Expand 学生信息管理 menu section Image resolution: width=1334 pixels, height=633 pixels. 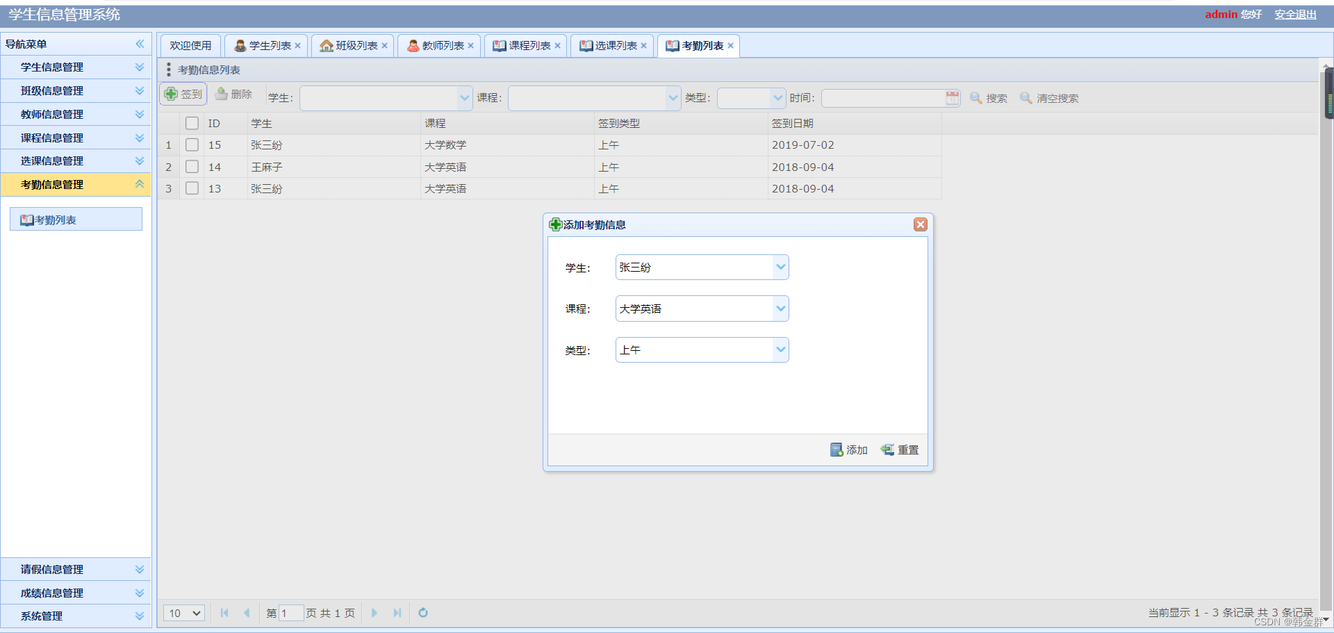pos(76,67)
